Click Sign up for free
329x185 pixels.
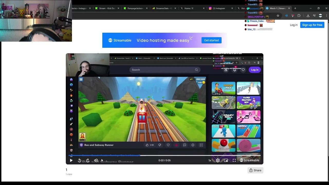point(312,25)
